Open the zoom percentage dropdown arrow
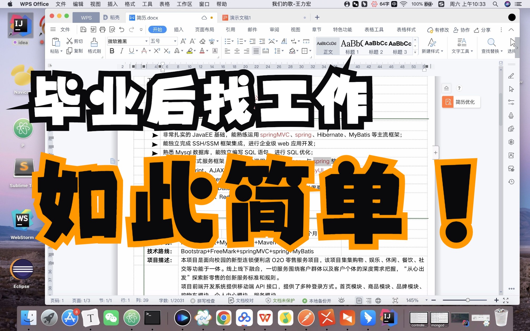530x331 pixels. [426, 300]
